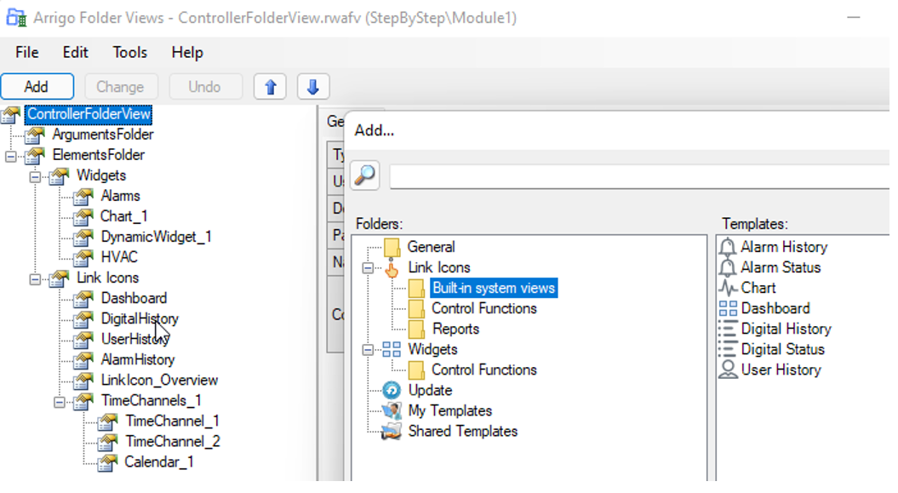The height and width of the screenshot is (493, 898).
Task: Click the Digital History list icon
Action: click(x=728, y=330)
